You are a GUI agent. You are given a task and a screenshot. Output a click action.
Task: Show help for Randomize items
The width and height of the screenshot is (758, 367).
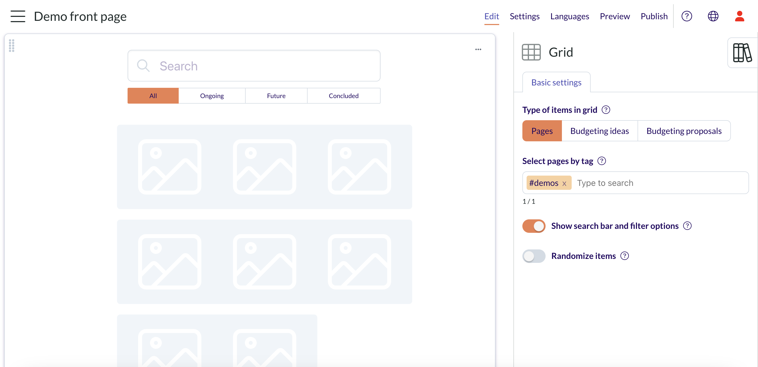(624, 256)
